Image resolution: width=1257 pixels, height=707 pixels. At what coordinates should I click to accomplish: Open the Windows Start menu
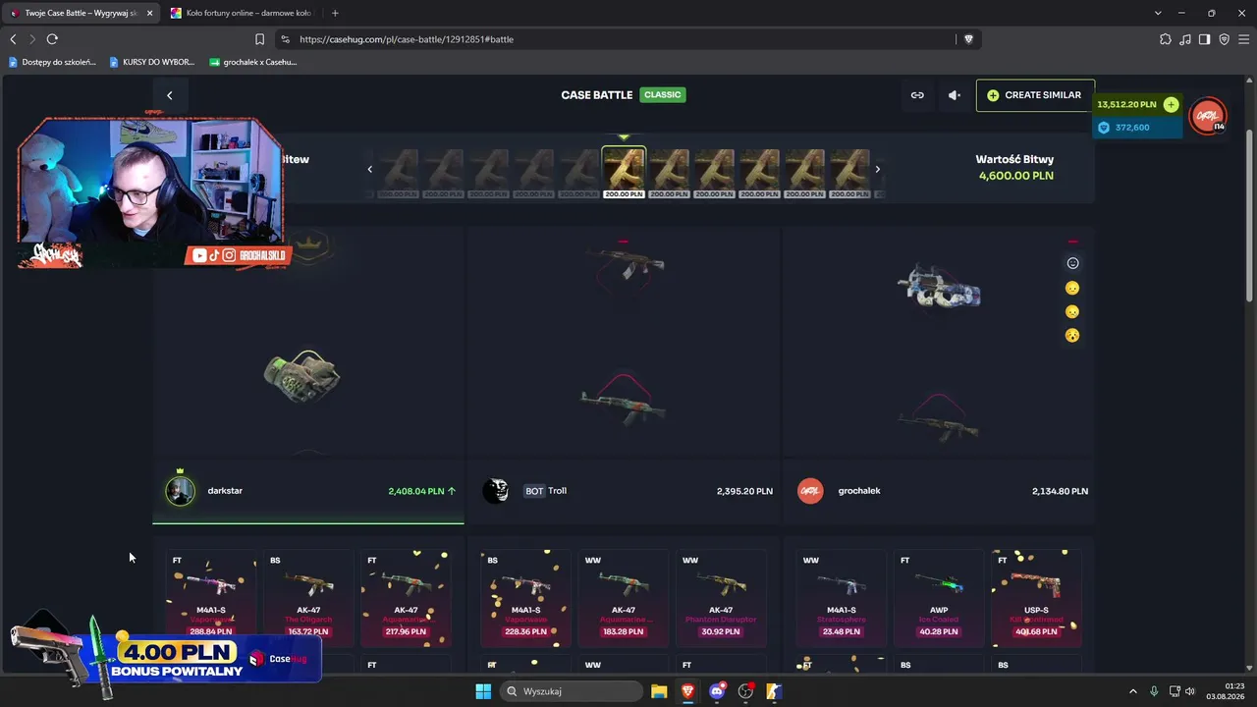(x=483, y=691)
